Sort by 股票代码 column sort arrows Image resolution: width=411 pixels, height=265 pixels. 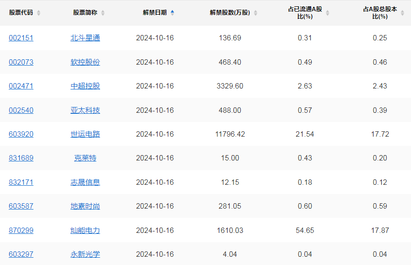(38, 13)
